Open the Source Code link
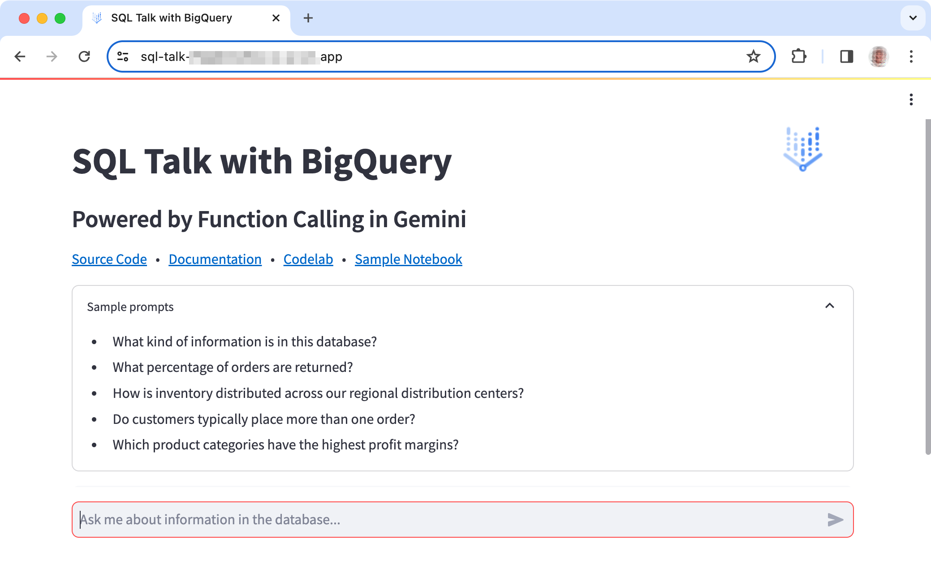931x587 pixels. pyautogui.click(x=109, y=259)
